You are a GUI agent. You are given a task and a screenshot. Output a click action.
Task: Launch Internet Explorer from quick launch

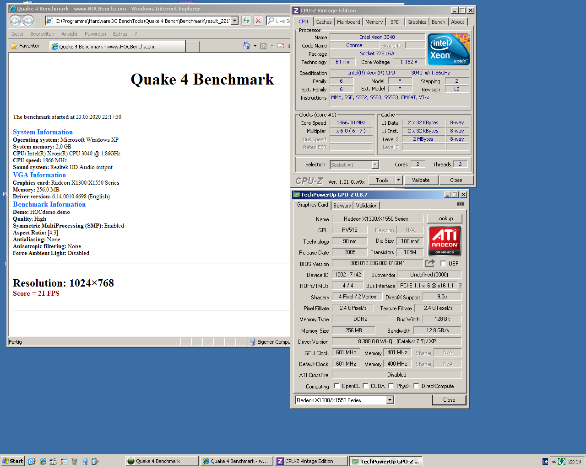click(x=43, y=461)
